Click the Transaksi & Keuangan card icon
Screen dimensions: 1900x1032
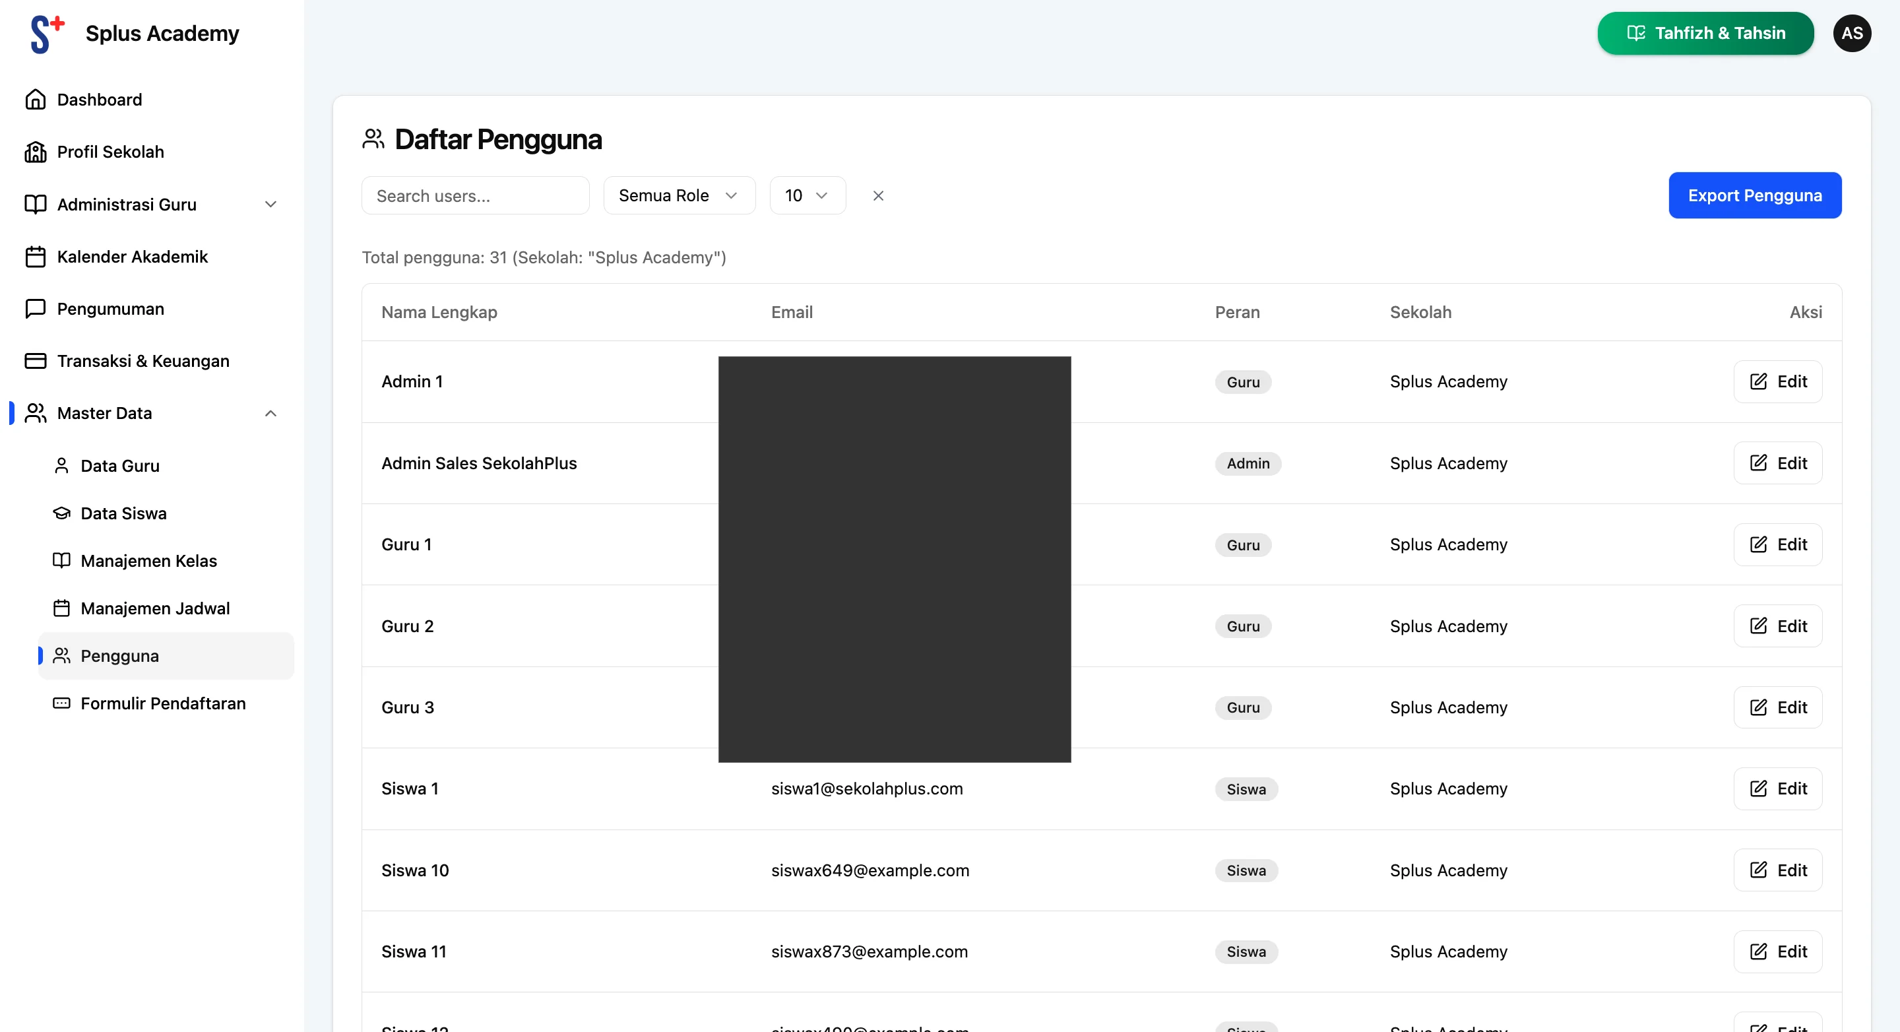click(36, 361)
